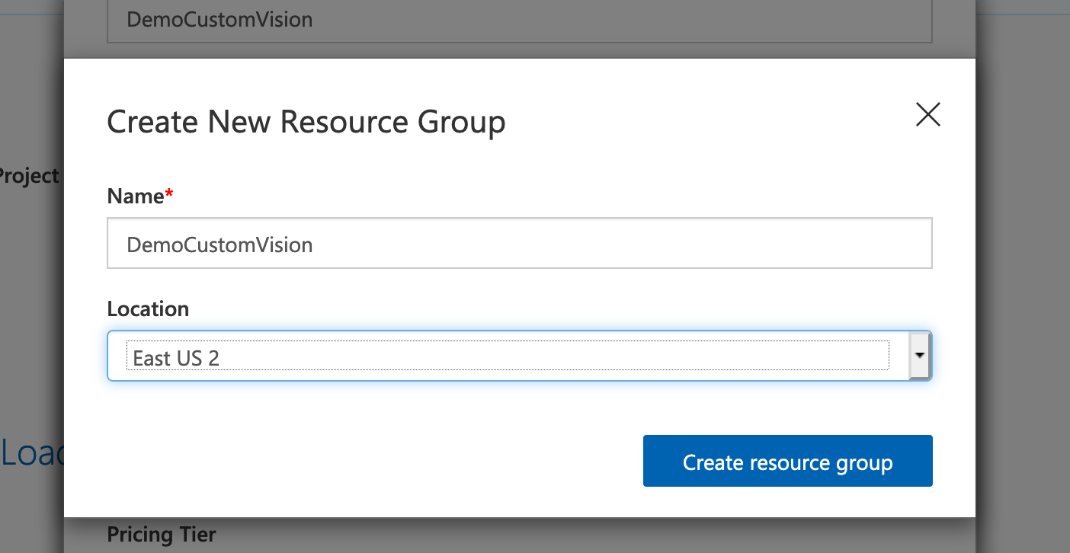
Task: Place cursor in DemoCustomVision text of Name box
Action: [x=219, y=245]
